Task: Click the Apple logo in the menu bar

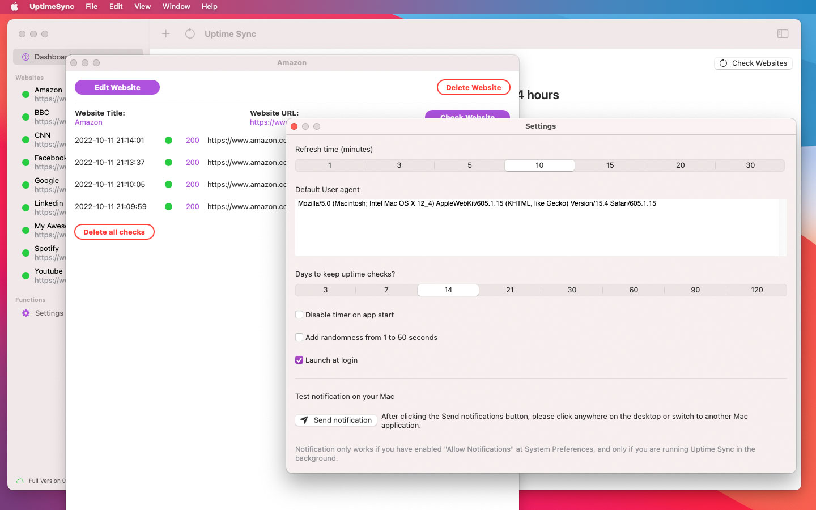Action: pyautogui.click(x=15, y=7)
